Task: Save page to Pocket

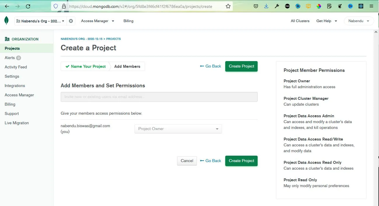Action: (256, 6)
